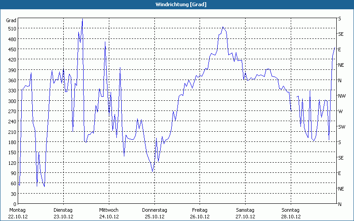Click the 'Freitag' day label
This screenshot has width=354, height=221.
200,210
